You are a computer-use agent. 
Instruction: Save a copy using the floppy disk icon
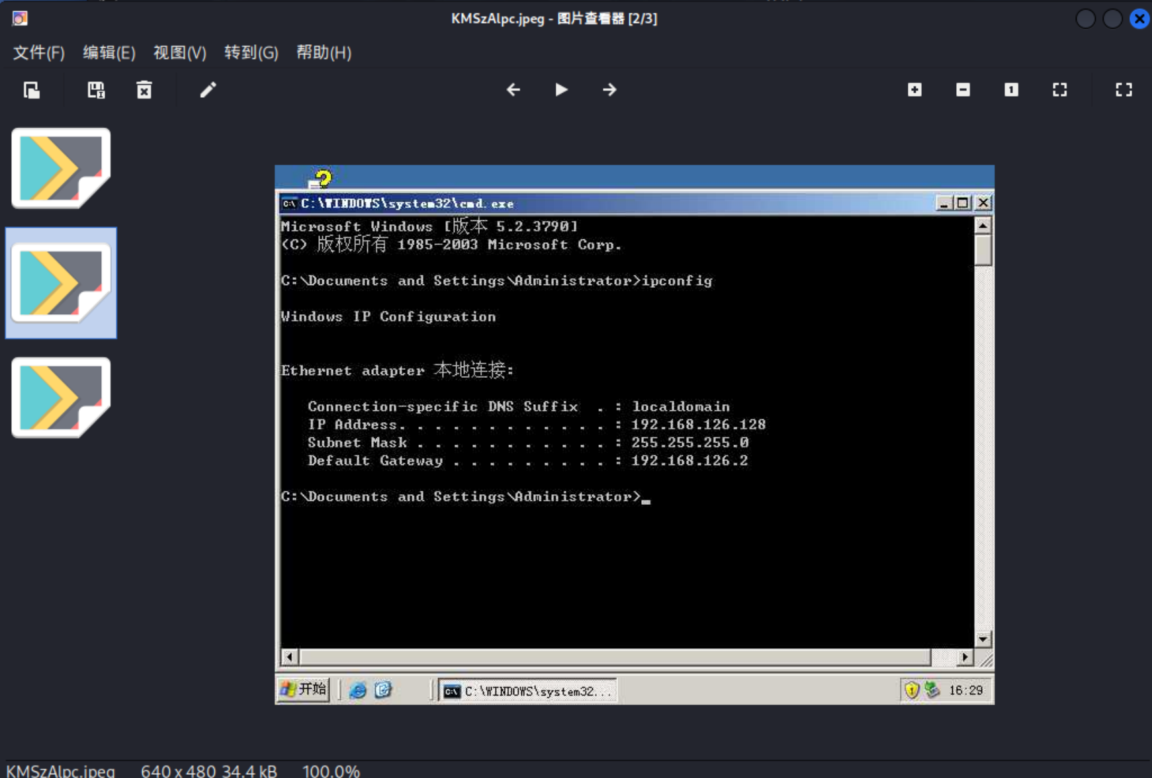96,90
